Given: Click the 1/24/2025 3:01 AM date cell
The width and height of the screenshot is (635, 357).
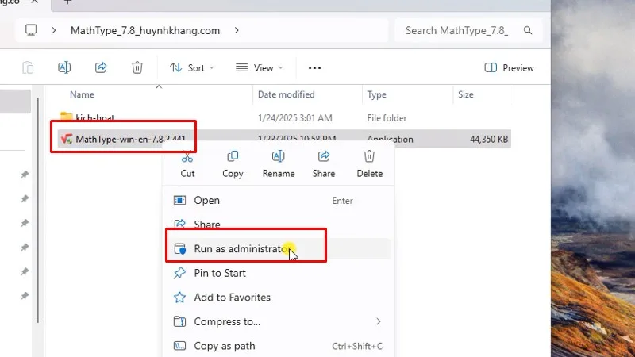Looking at the screenshot, I should (x=294, y=117).
